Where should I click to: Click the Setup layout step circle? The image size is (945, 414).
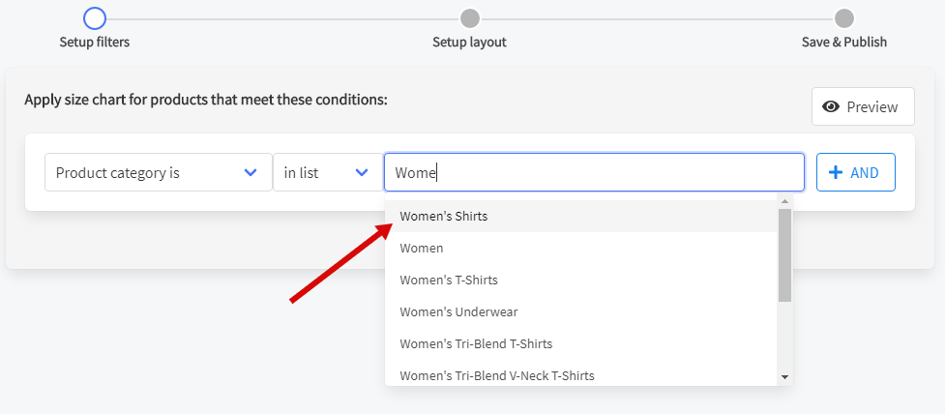click(x=469, y=18)
